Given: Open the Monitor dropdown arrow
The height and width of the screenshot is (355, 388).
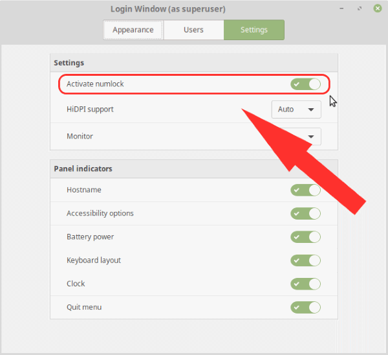Looking at the screenshot, I should click(x=311, y=137).
